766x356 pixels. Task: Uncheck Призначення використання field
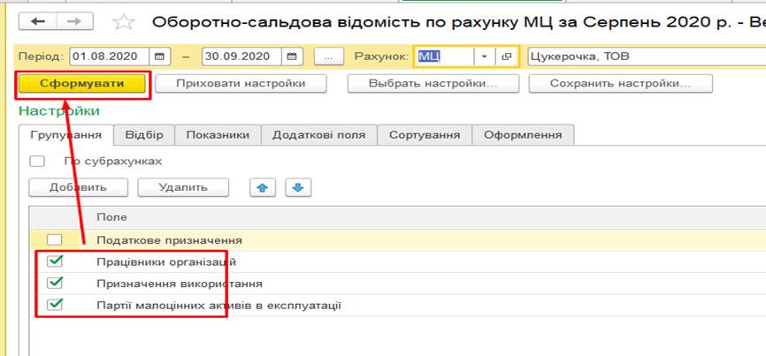pos(55,284)
